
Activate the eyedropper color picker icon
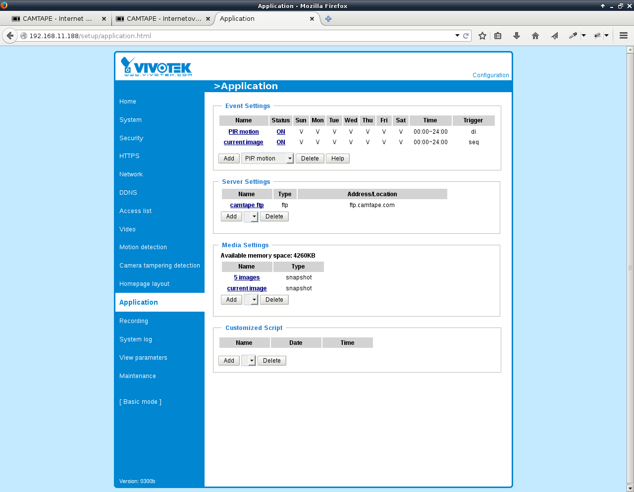coord(573,36)
